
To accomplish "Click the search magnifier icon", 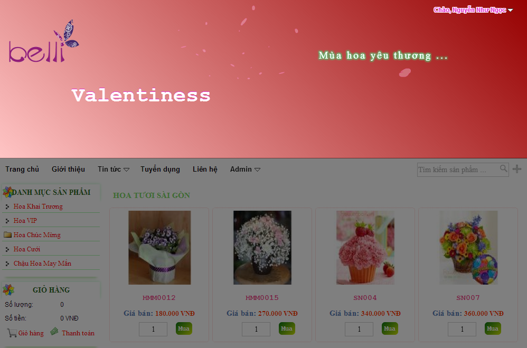I will [x=503, y=168].
